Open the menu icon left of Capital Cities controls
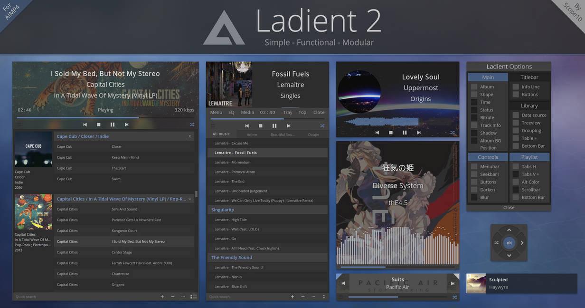 pos(19,125)
